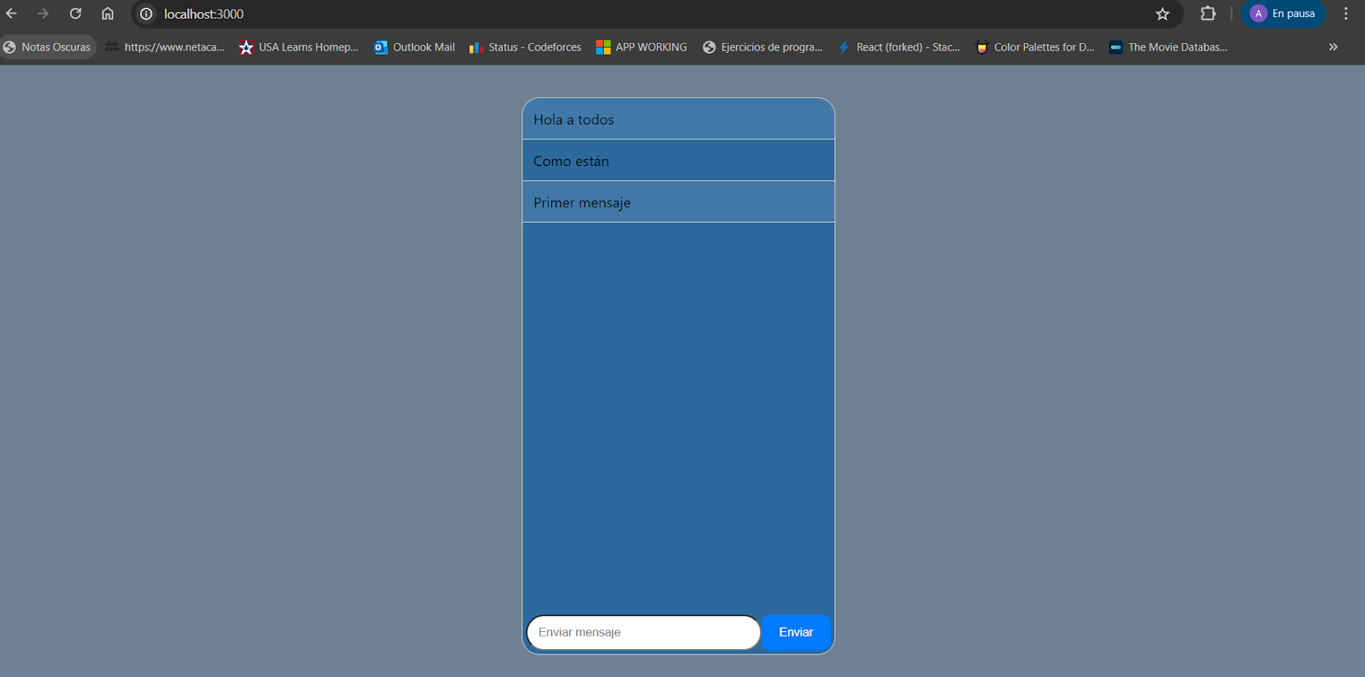Open the APP WORKING bookmark
The image size is (1365, 677).
[642, 47]
